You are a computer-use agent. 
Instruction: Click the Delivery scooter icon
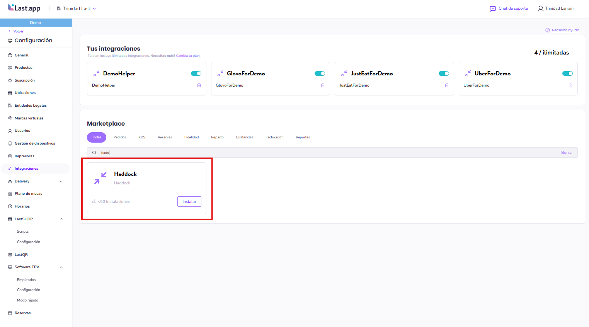(x=10, y=181)
